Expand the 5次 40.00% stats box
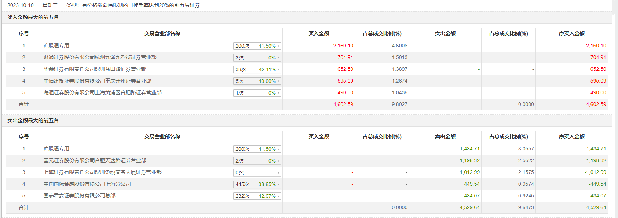 (x=257, y=81)
